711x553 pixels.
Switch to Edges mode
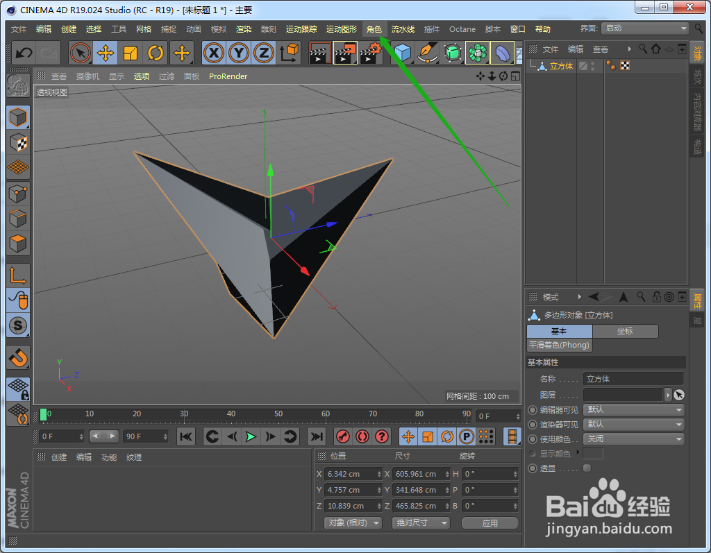[x=18, y=219]
